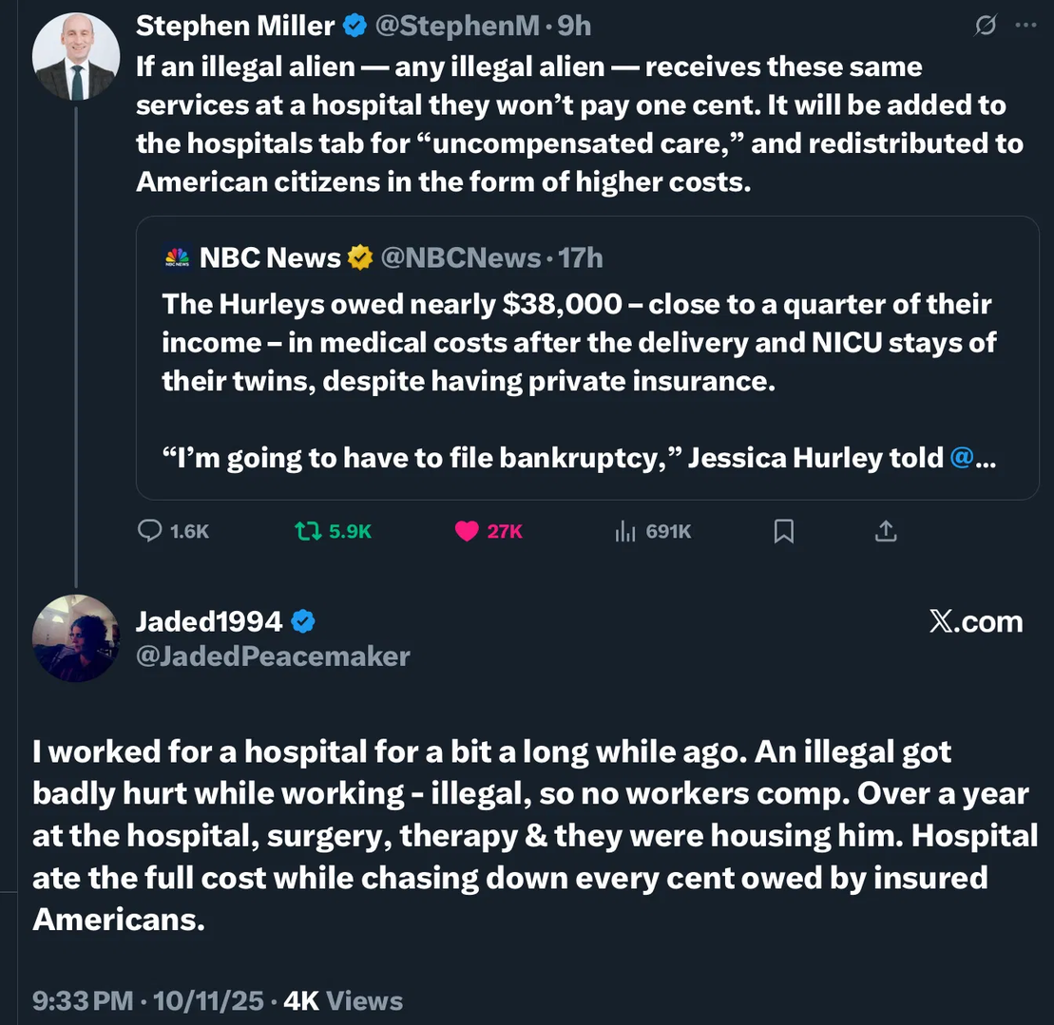Open the three-dot more options menu
The height and width of the screenshot is (1025, 1054).
[x=1025, y=26]
